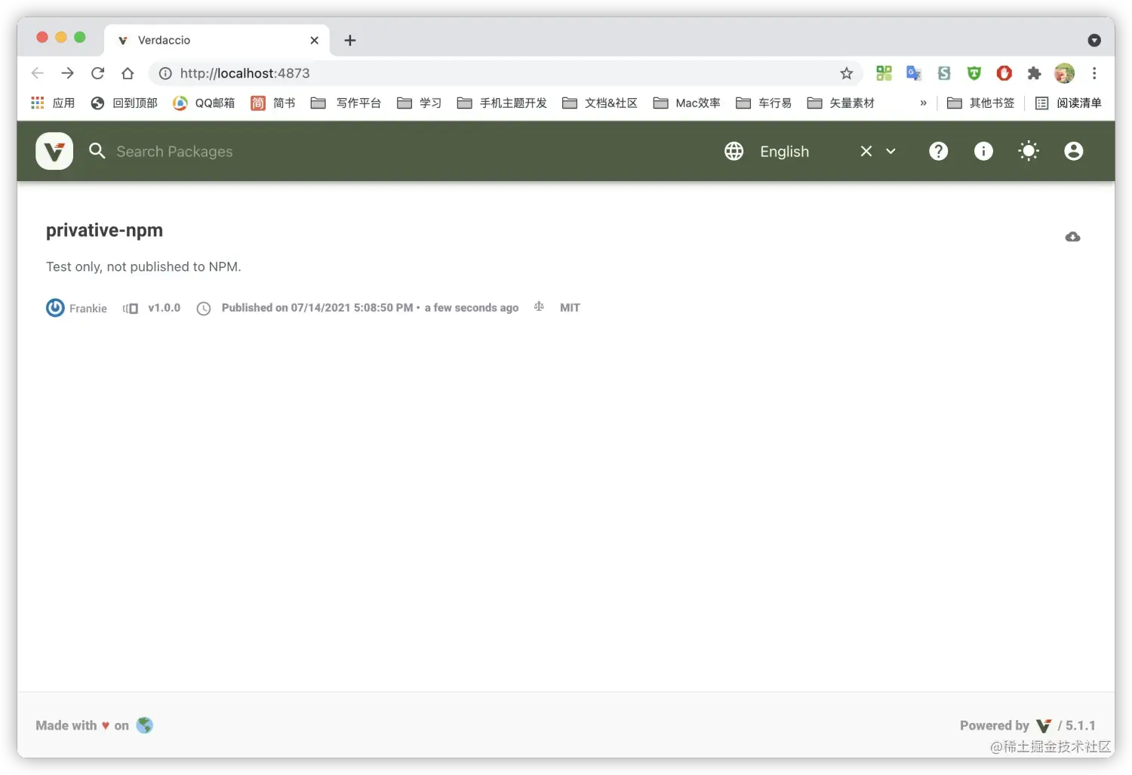Image resolution: width=1132 pixels, height=775 pixels.
Task: Click version text v1.0.0
Action: click(x=164, y=308)
